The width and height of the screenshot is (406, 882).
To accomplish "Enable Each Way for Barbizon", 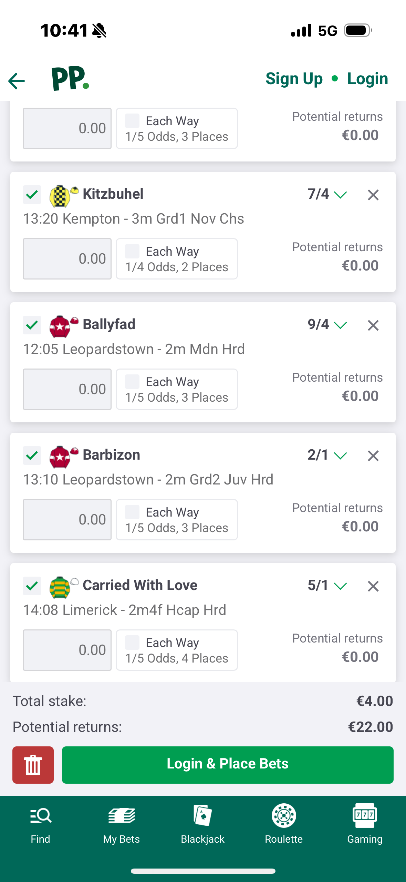I will click(x=133, y=512).
